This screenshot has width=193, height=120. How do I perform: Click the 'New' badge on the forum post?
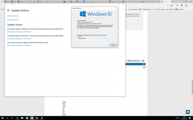144,67
